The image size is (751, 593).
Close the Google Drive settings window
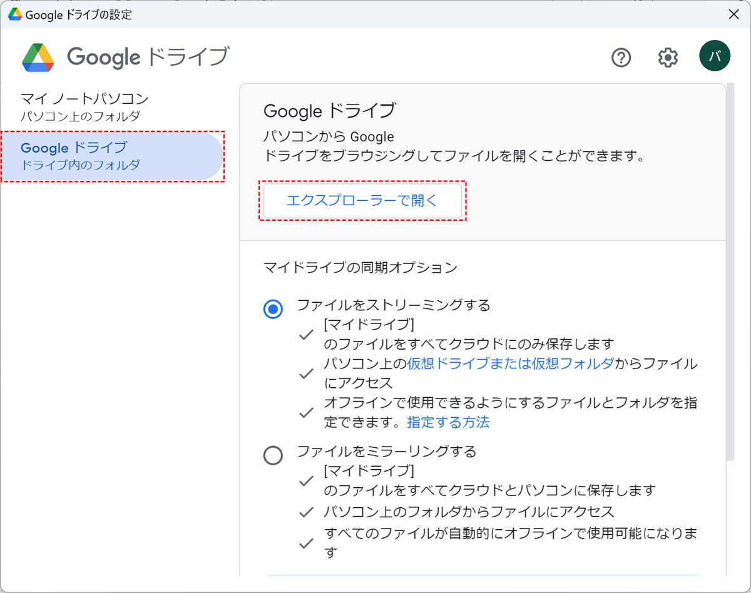coord(733,14)
